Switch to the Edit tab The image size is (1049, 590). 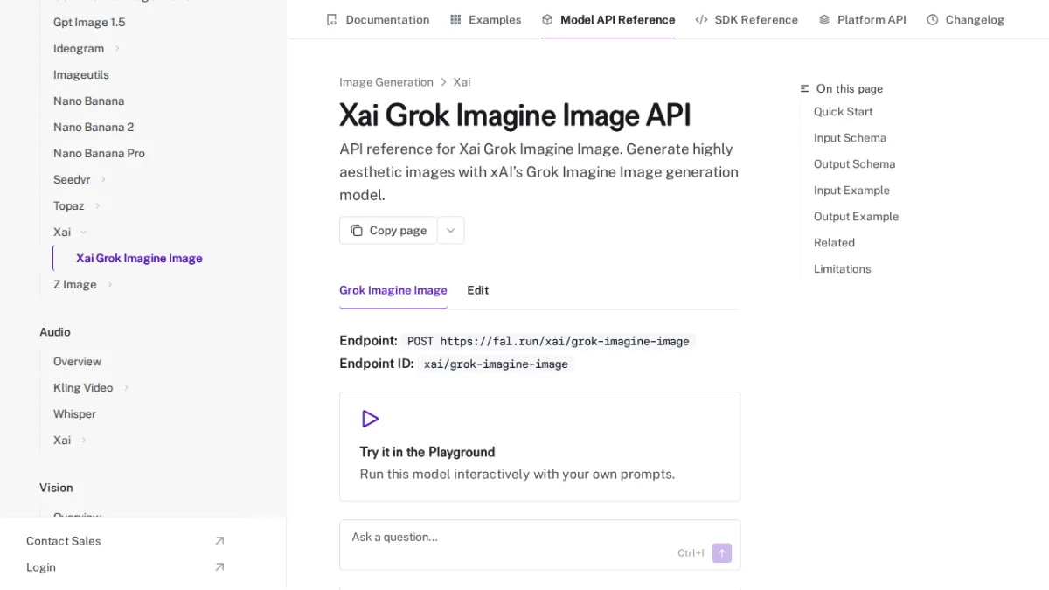click(x=477, y=290)
